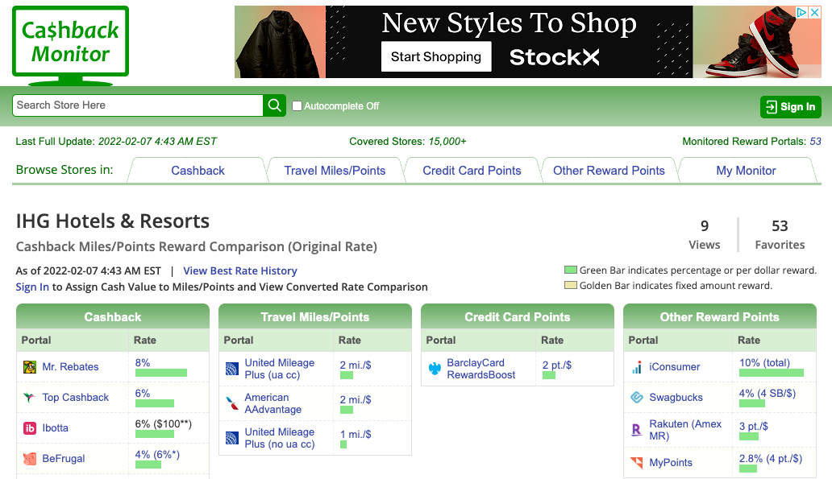Click the Start Shopping ad button
Image resolution: width=832 pixels, height=479 pixels.
tap(436, 56)
